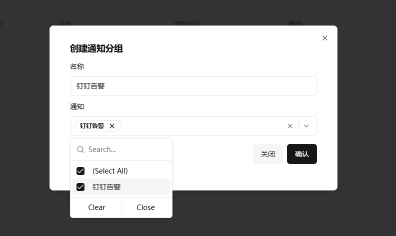The height and width of the screenshot is (236, 396).
Task: Click the 关闭 button to cancel
Action: (267, 154)
